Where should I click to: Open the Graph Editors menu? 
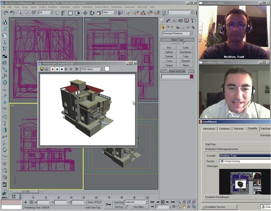(x=102, y=7)
